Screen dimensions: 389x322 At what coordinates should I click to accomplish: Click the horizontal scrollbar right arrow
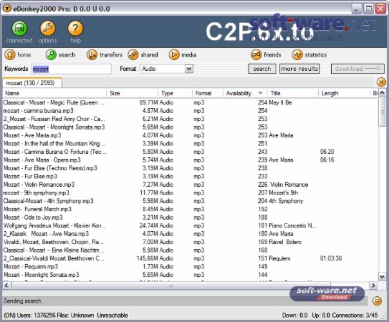pos(374,285)
